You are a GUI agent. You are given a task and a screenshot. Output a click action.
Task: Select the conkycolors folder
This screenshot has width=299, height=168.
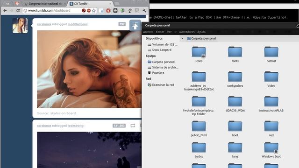pyautogui.click(x=235, y=79)
